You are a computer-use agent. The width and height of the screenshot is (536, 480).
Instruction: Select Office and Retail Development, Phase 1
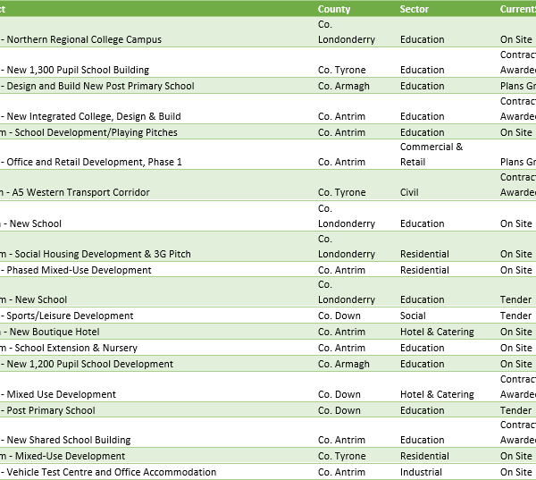pos(95,162)
